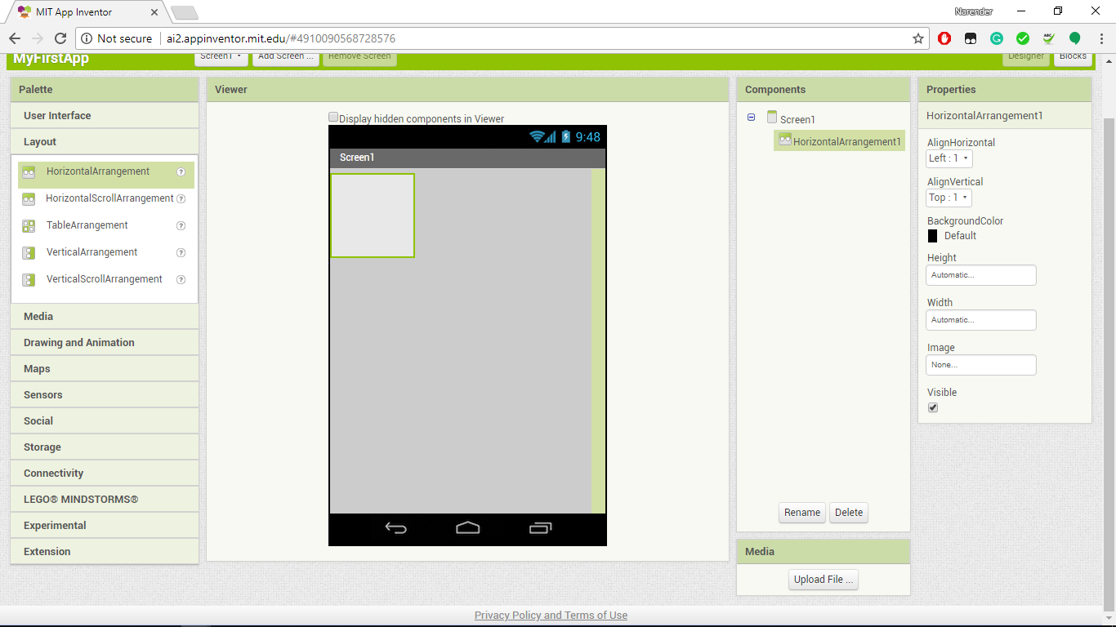Click the VerticalArrangement palette icon
Viewport: 1116px width, 627px height.
[29, 253]
